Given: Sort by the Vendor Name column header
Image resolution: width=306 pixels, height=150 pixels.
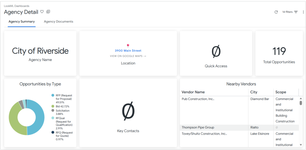Looking at the screenshot, I should (x=193, y=92).
